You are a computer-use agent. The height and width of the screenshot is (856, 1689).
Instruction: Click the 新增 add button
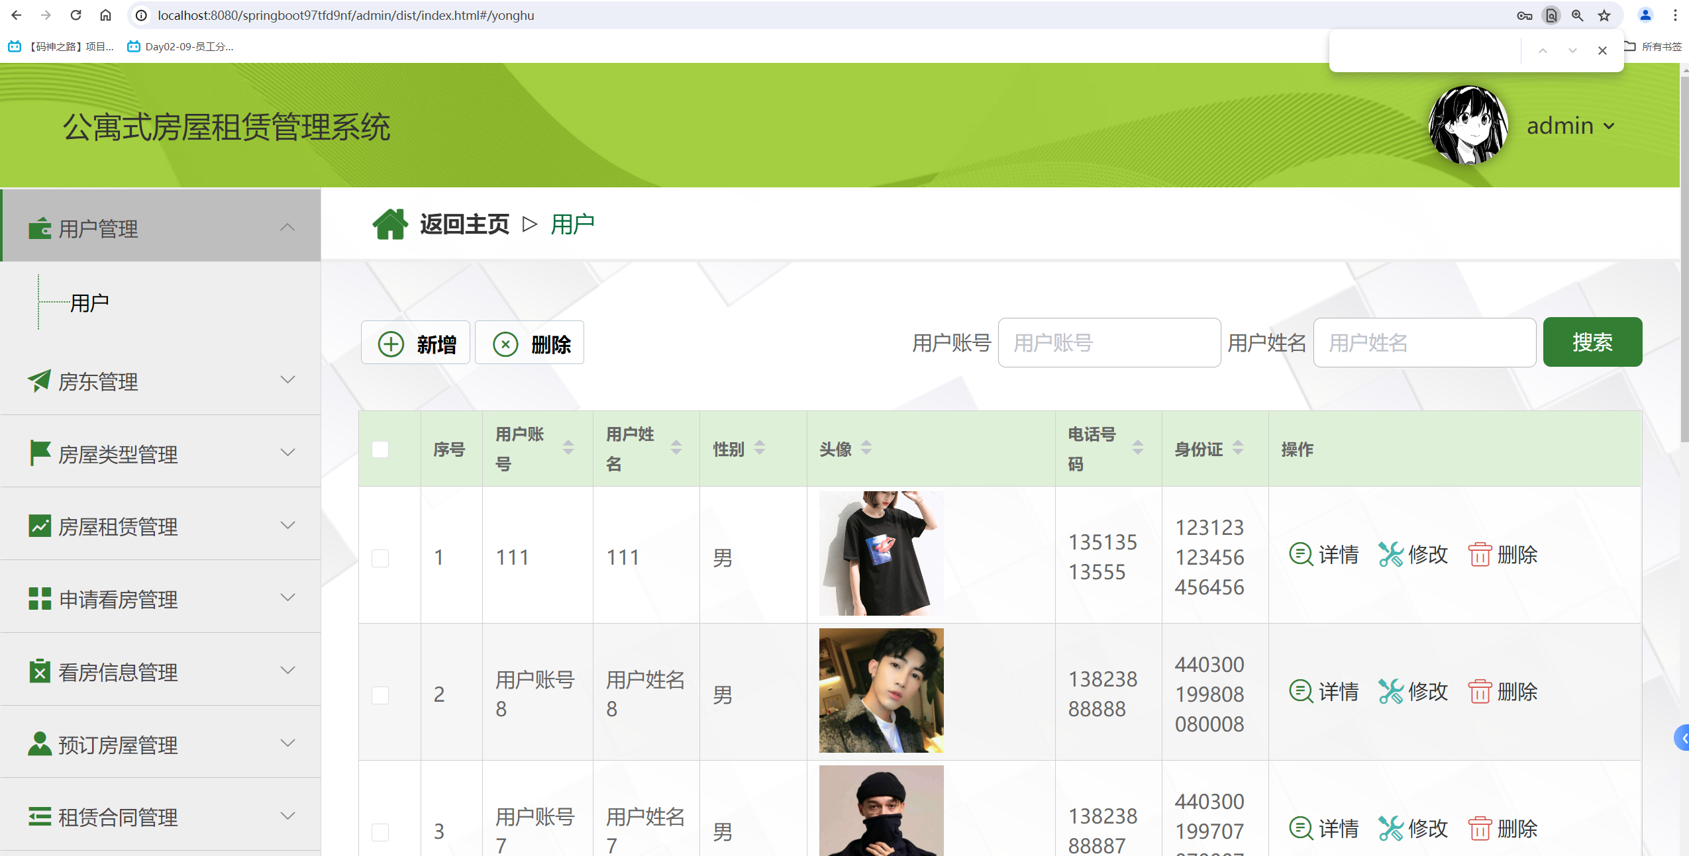[x=415, y=343]
